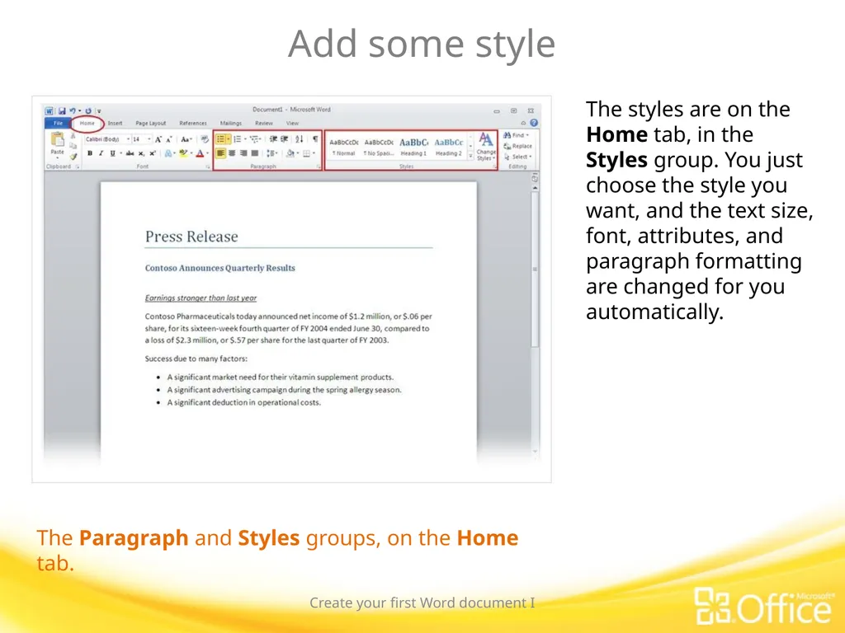This screenshot has height=633, width=845.
Task: Click the Clear Formatting icon
Action: coord(205,138)
